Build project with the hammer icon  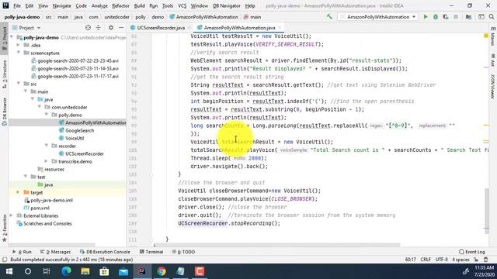point(329,17)
